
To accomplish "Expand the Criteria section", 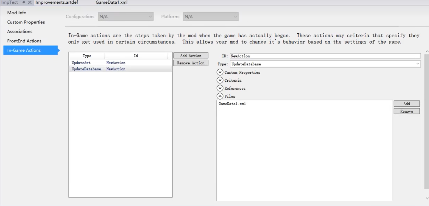I will 220,80.
